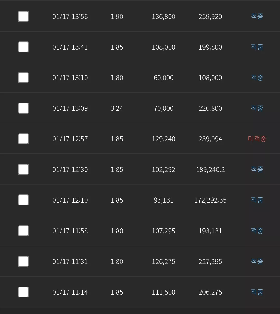Click 적중 status in the 11:14 row
Image resolution: width=280 pixels, height=314 pixels.
[257, 292]
